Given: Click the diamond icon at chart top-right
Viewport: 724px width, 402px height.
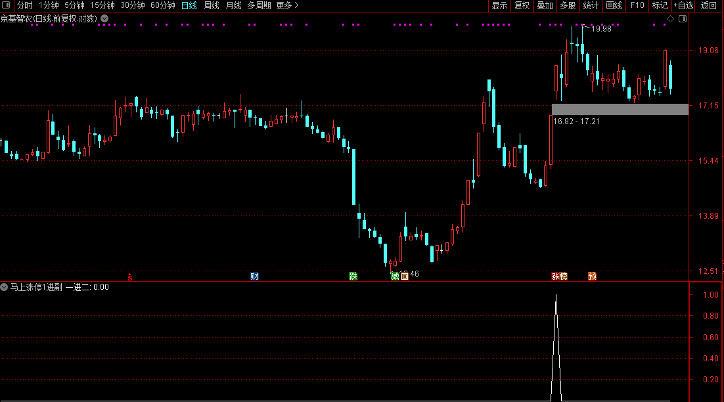Looking at the screenshot, I should pyautogui.click(x=670, y=18).
